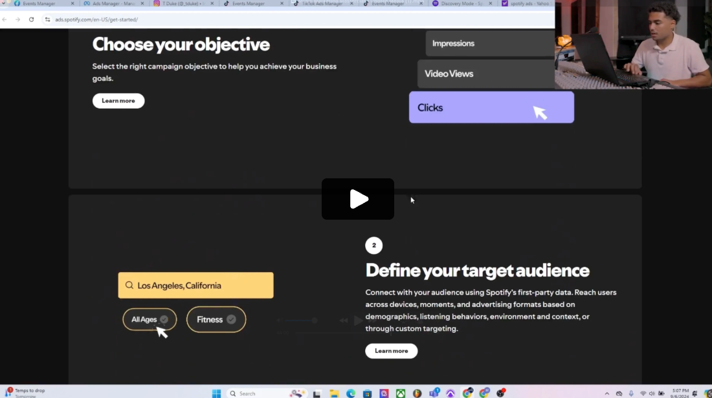This screenshot has width=712, height=398.
Task: Click the site info icon in address bar
Action: (47, 19)
